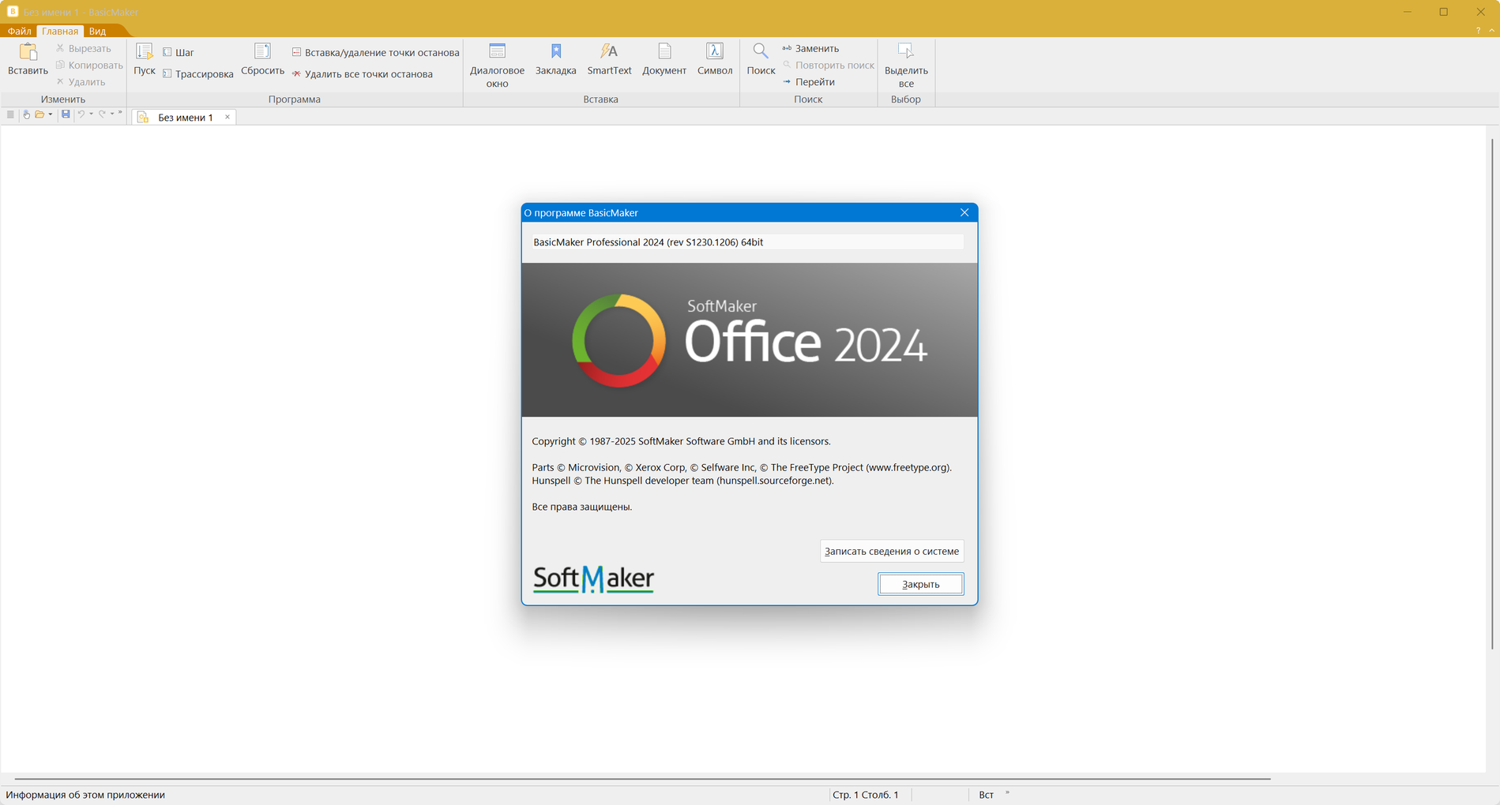
Task: Open the Символ (Symbol) inserter
Action: 715,52
